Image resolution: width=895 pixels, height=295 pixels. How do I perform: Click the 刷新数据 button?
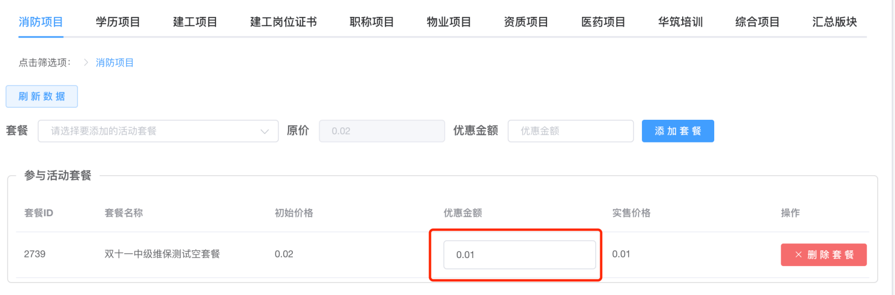click(x=42, y=96)
